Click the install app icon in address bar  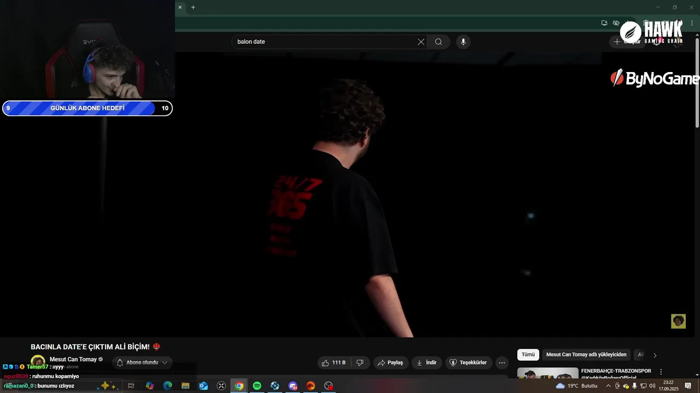pyautogui.click(x=604, y=23)
